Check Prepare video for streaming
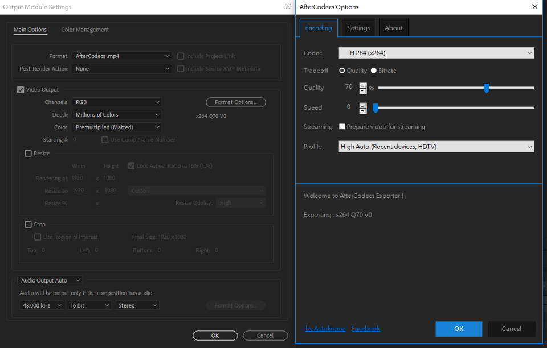The width and height of the screenshot is (547, 348). coord(342,127)
